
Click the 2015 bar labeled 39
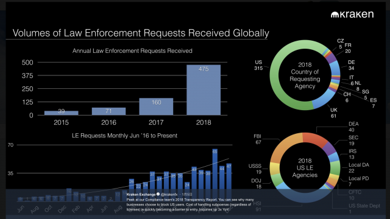(61, 113)
